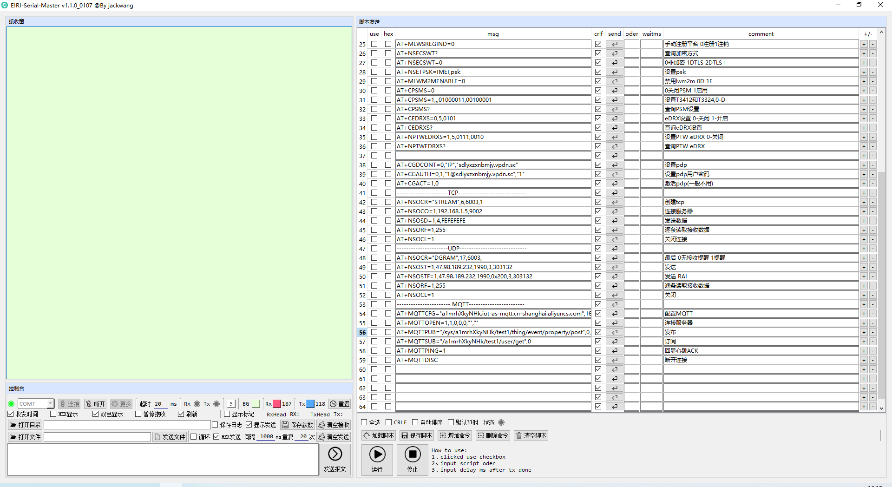
Task: Click the minus button on row 30
Action: tap(872, 91)
